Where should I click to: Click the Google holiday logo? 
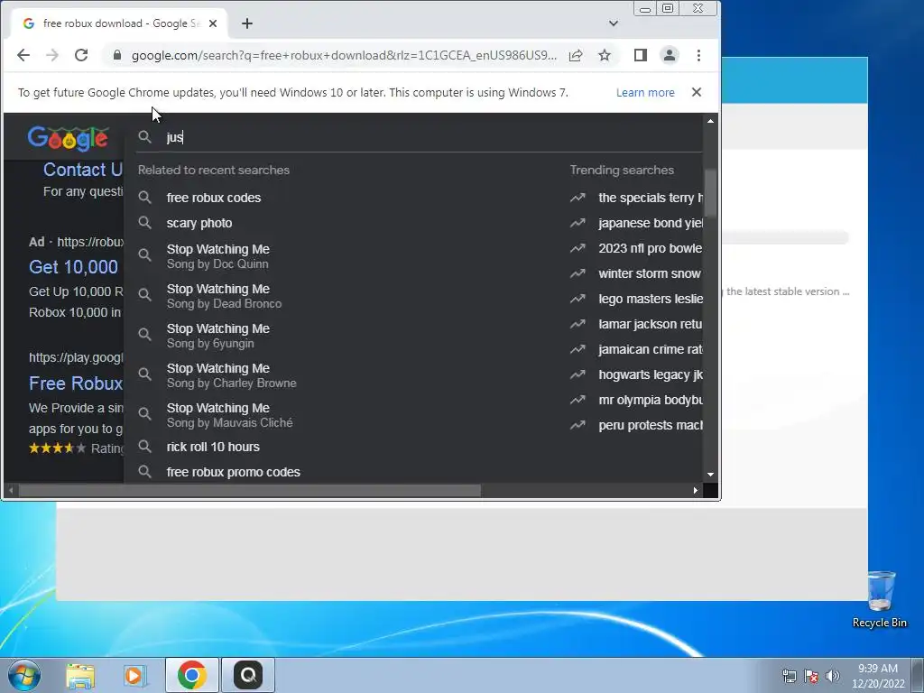coord(68,138)
